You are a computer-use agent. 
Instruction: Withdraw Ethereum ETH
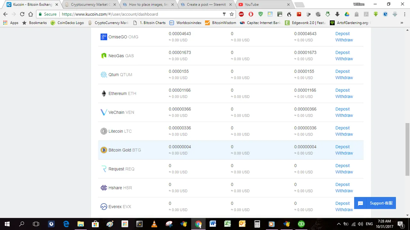[x=344, y=96]
